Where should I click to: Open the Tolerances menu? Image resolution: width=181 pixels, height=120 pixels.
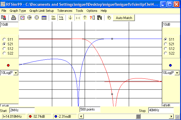click(x=65, y=11)
